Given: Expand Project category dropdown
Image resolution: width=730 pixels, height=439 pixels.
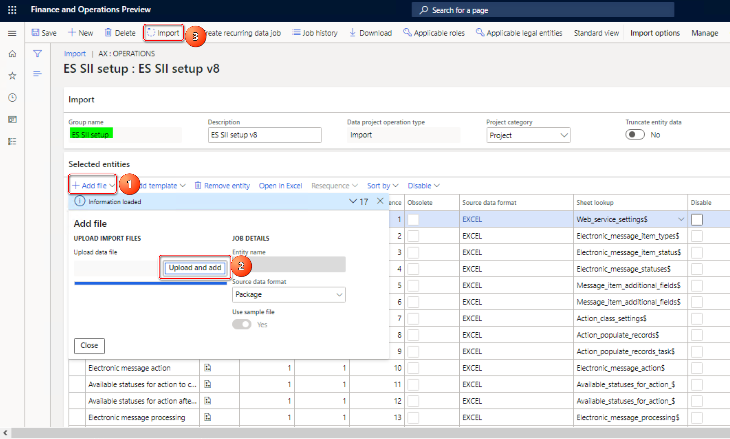Looking at the screenshot, I should (562, 134).
